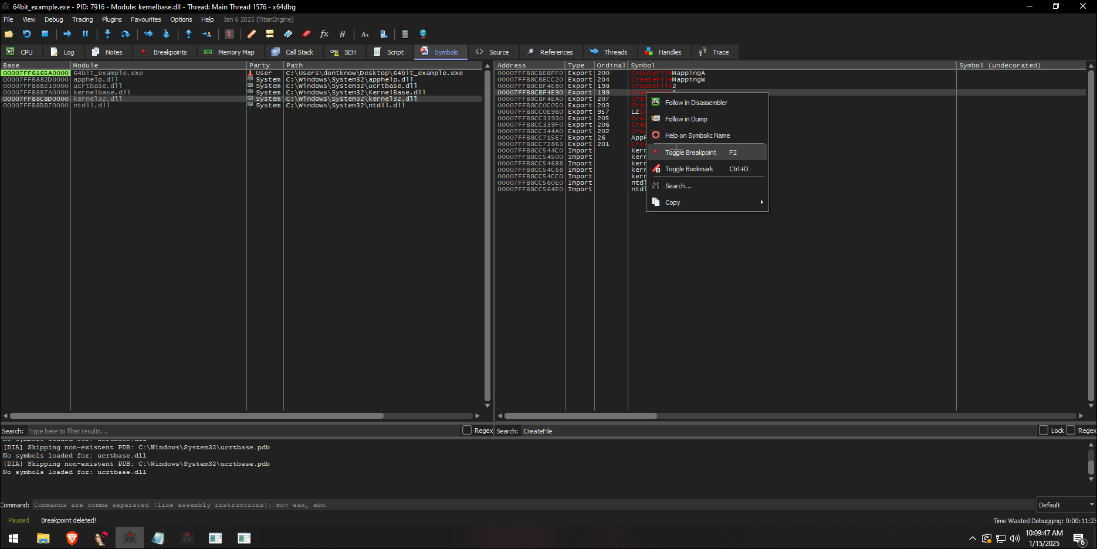Open the Plugins menu
This screenshot has width=1097, height=549.
111,19
